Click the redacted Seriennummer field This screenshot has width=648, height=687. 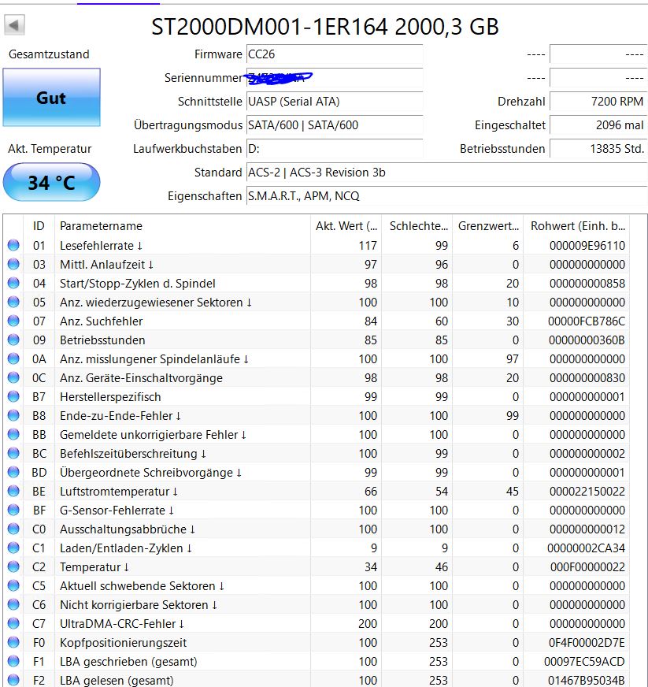[335, 77]
